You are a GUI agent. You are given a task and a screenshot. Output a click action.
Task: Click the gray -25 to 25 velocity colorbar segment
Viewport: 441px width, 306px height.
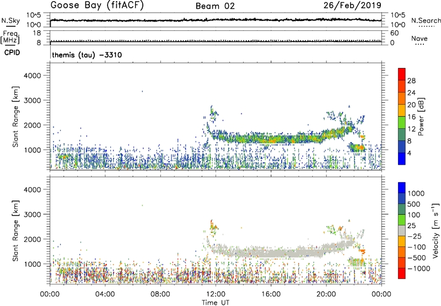[x=402, y=230]
